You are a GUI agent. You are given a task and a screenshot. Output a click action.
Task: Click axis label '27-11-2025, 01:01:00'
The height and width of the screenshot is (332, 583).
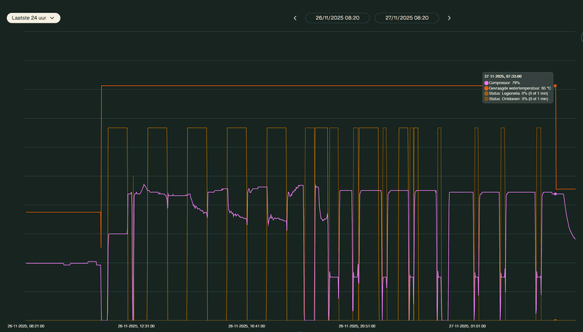click(x=467, y=326)
